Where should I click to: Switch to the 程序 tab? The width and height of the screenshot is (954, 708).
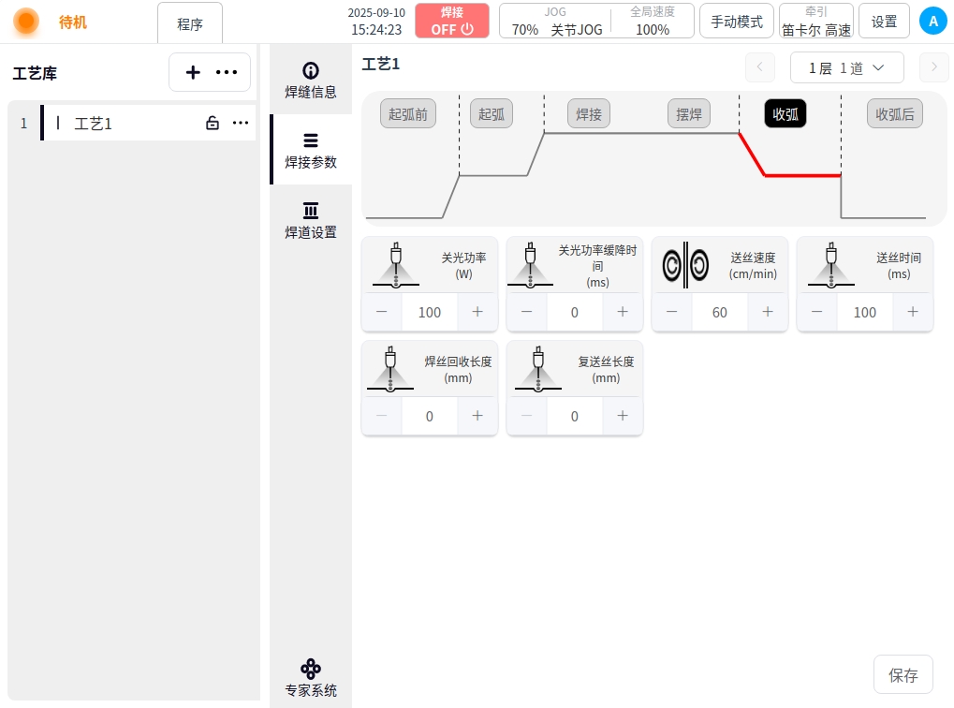(x=190, y=23)
